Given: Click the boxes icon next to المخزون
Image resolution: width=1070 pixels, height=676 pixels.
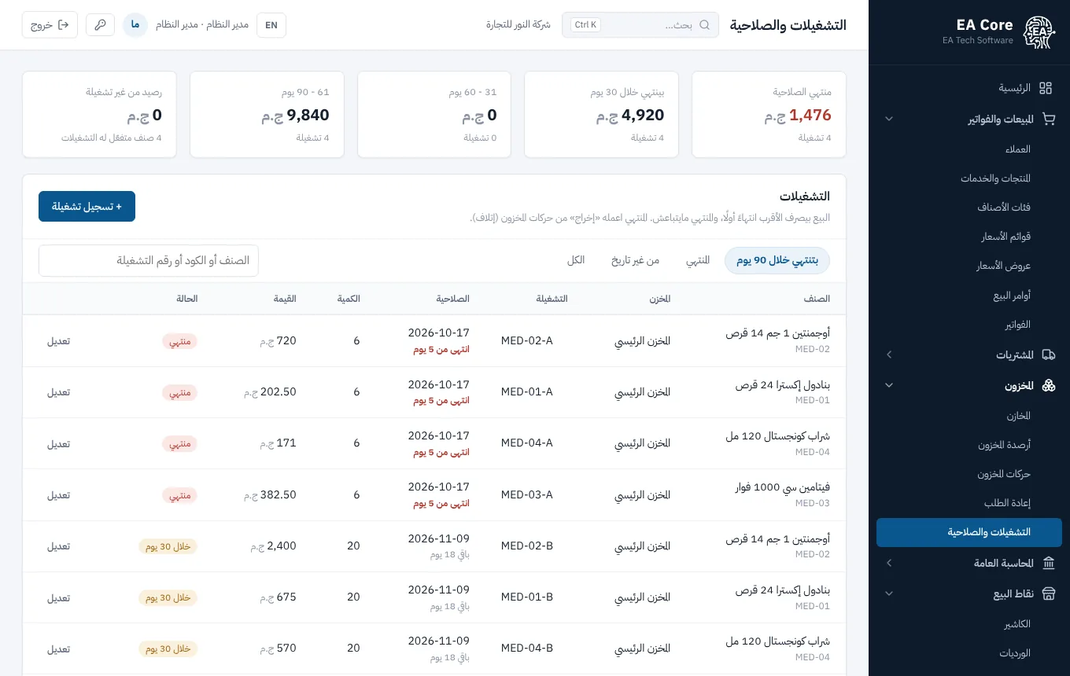Looking at the screenshot, I should pos(1048,386).
